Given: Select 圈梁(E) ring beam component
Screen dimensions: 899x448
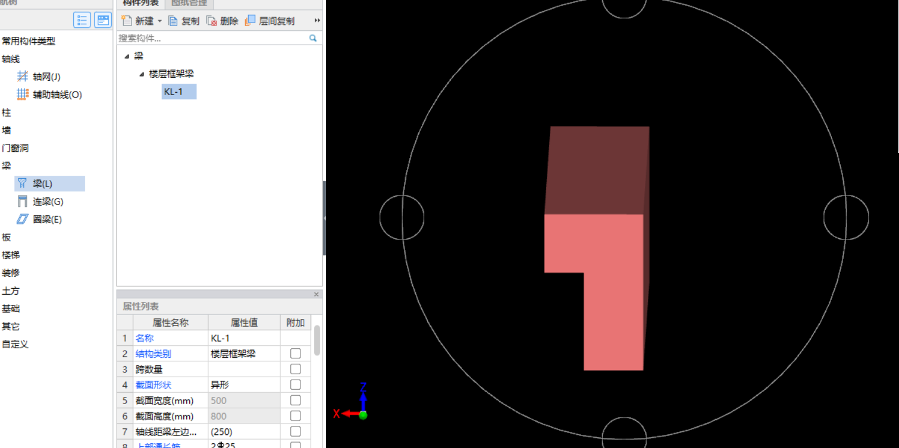Looking at the screenshot, I should tap(40, 219).
